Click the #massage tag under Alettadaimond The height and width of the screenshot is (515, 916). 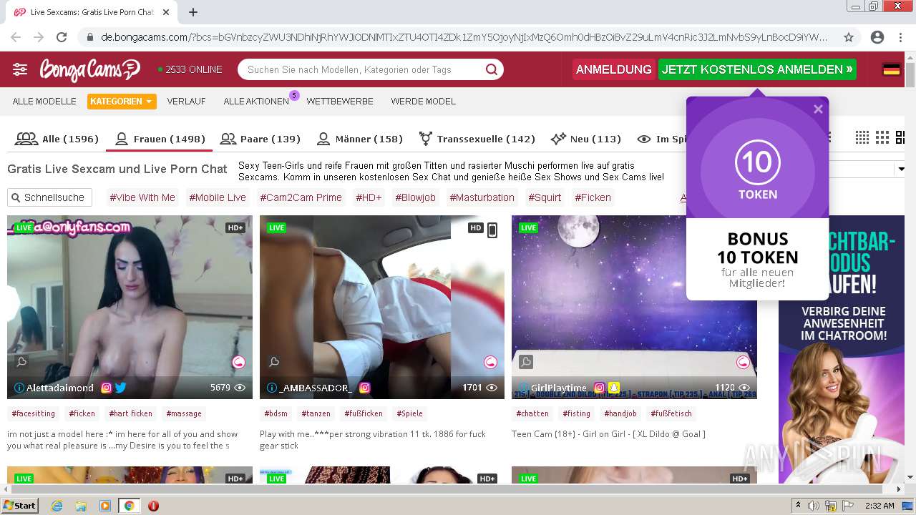[184, 413]
